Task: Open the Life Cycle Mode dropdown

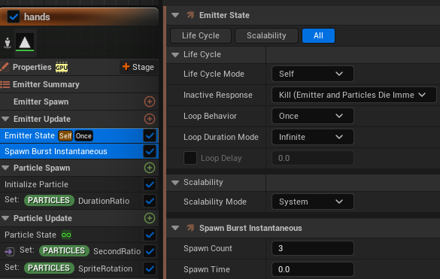Action: click(313, 74)
